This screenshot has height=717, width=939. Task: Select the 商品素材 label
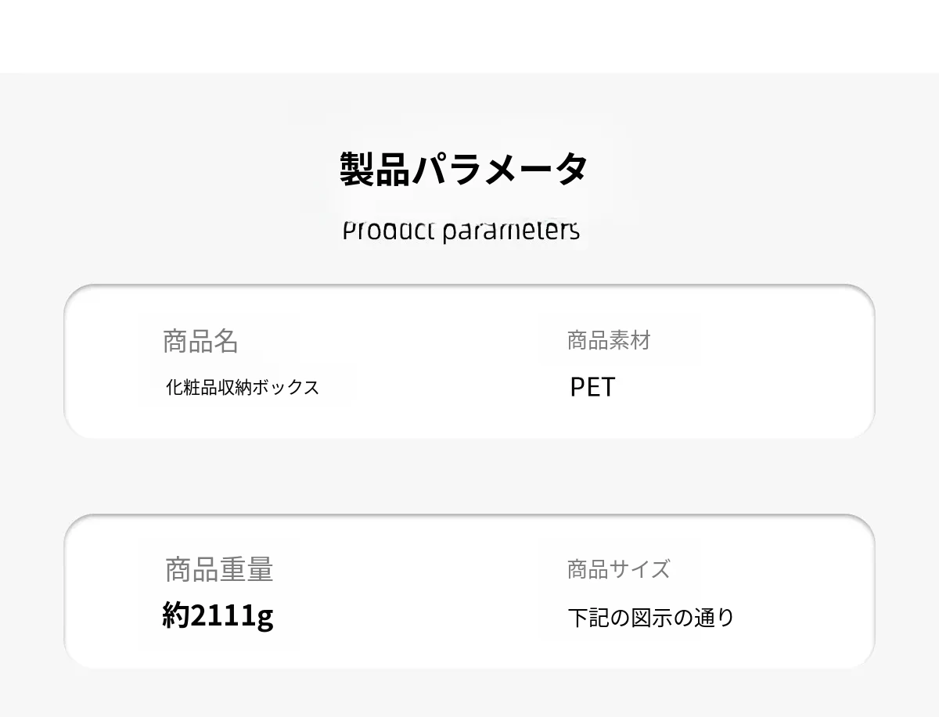coord(609,340)
